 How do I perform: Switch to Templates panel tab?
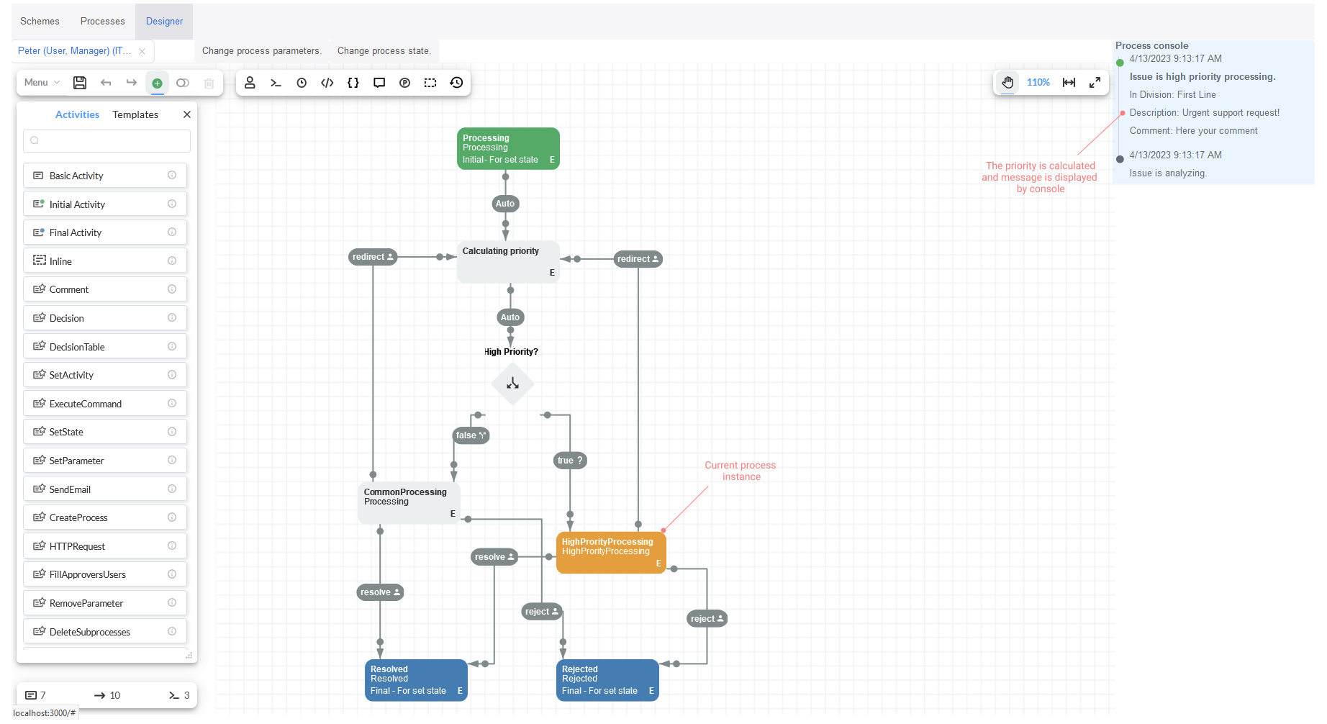(135, 114)
